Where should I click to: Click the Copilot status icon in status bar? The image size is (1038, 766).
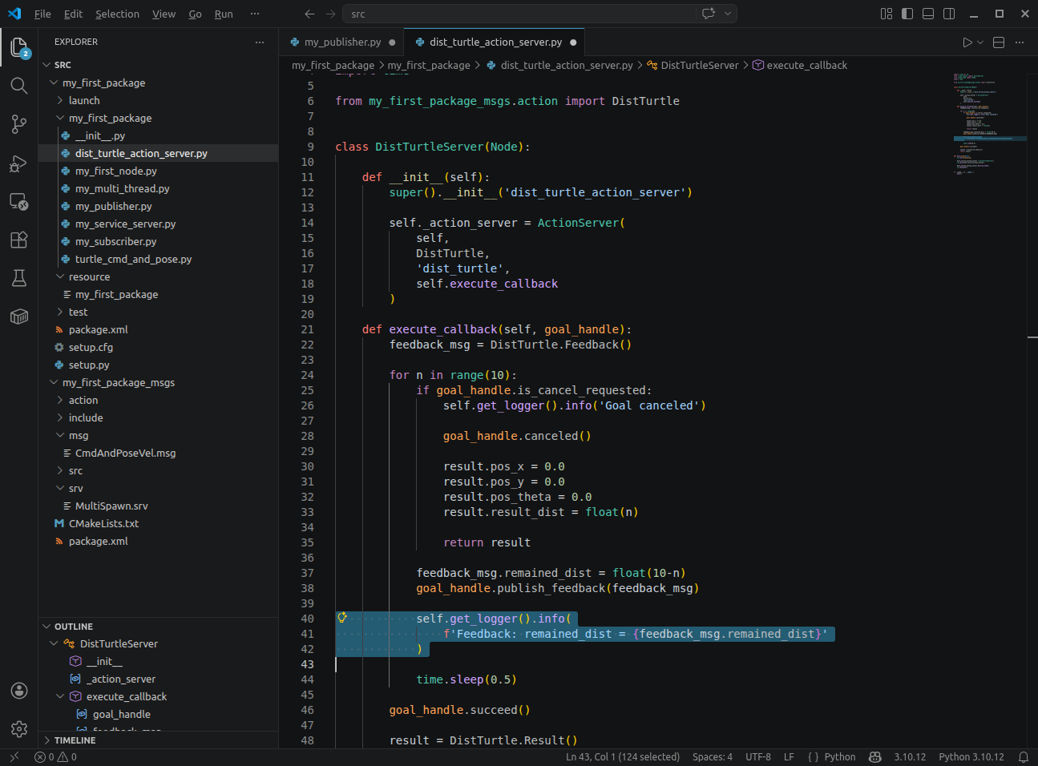(875, 756)
